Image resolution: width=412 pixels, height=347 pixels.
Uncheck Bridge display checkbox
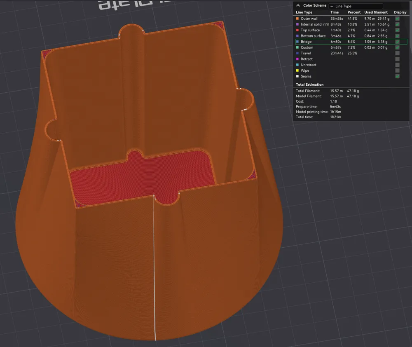[x=397, y=42]
